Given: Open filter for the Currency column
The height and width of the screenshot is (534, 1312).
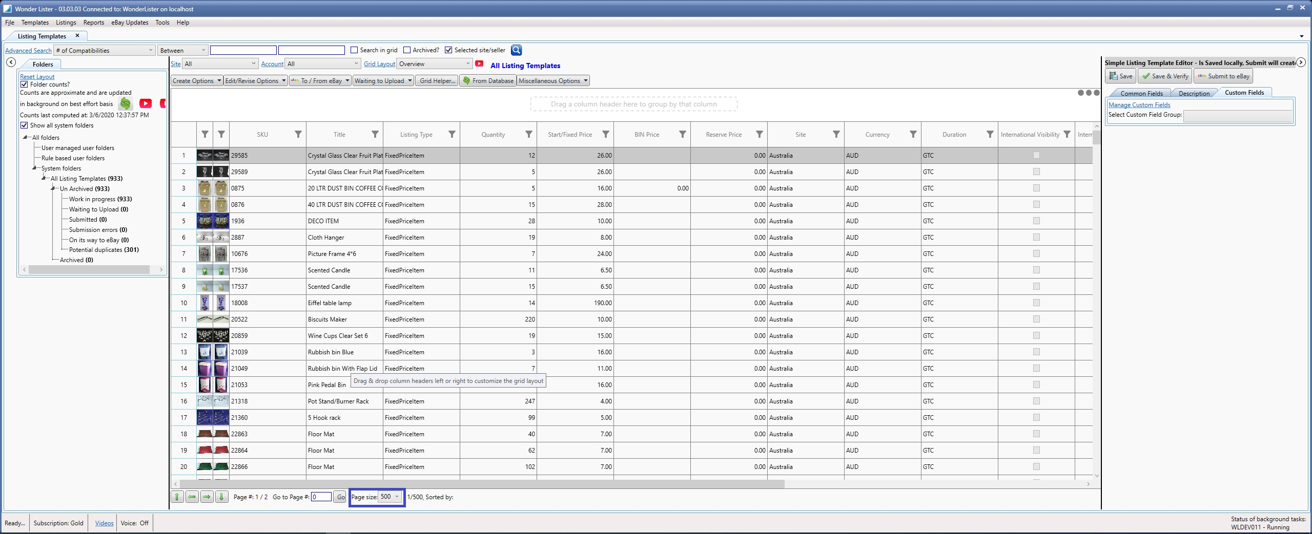Looking at the screenshot, I should point(913,134).
